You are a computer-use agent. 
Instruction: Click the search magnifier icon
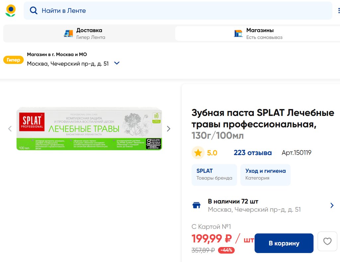34,11
